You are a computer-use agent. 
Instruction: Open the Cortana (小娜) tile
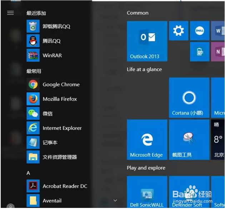pyautogui.click(x=189, y=98)
